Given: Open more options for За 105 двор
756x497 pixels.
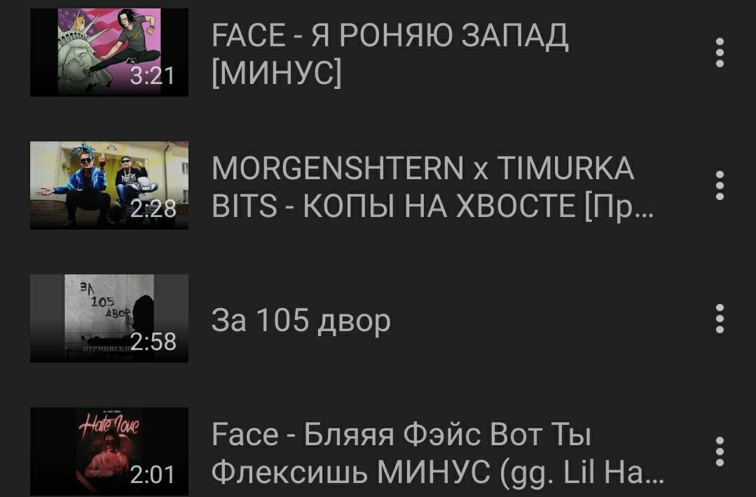Looking at the screenshot, I should [720, 318].
